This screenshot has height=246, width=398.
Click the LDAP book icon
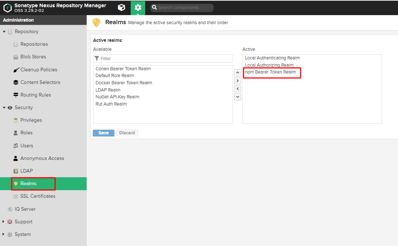(16, 171)
